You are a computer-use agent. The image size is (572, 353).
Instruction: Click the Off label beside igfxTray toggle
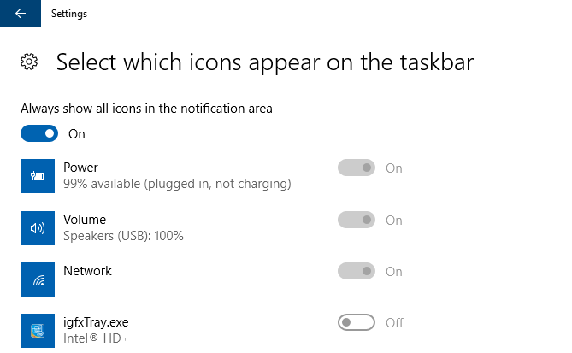click(394, 323)
